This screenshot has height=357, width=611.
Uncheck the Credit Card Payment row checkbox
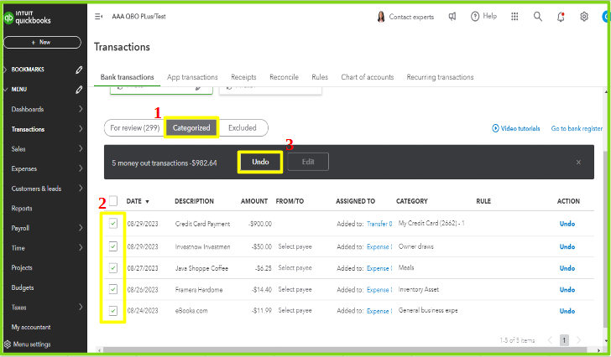[113, 223]
